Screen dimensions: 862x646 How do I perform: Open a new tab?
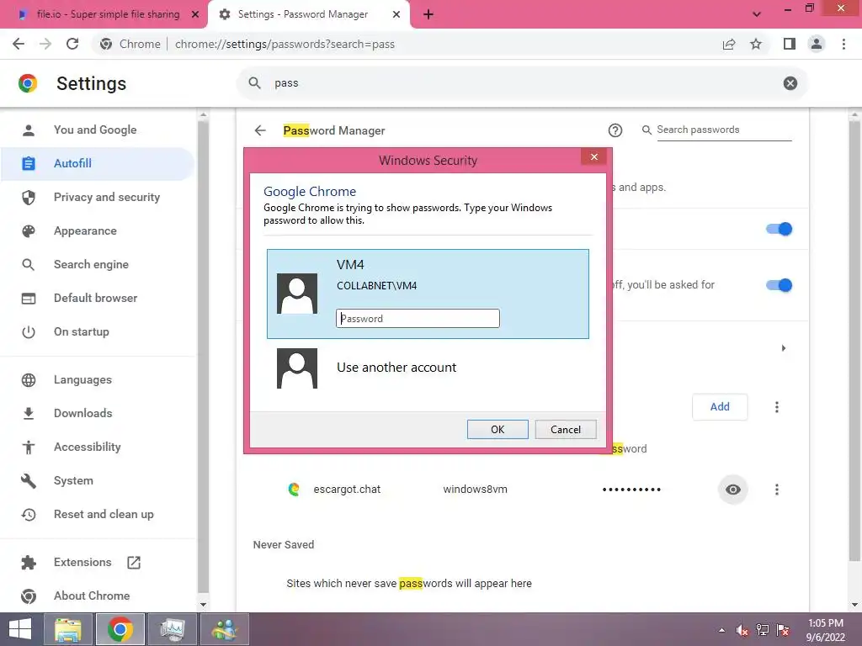428,14
